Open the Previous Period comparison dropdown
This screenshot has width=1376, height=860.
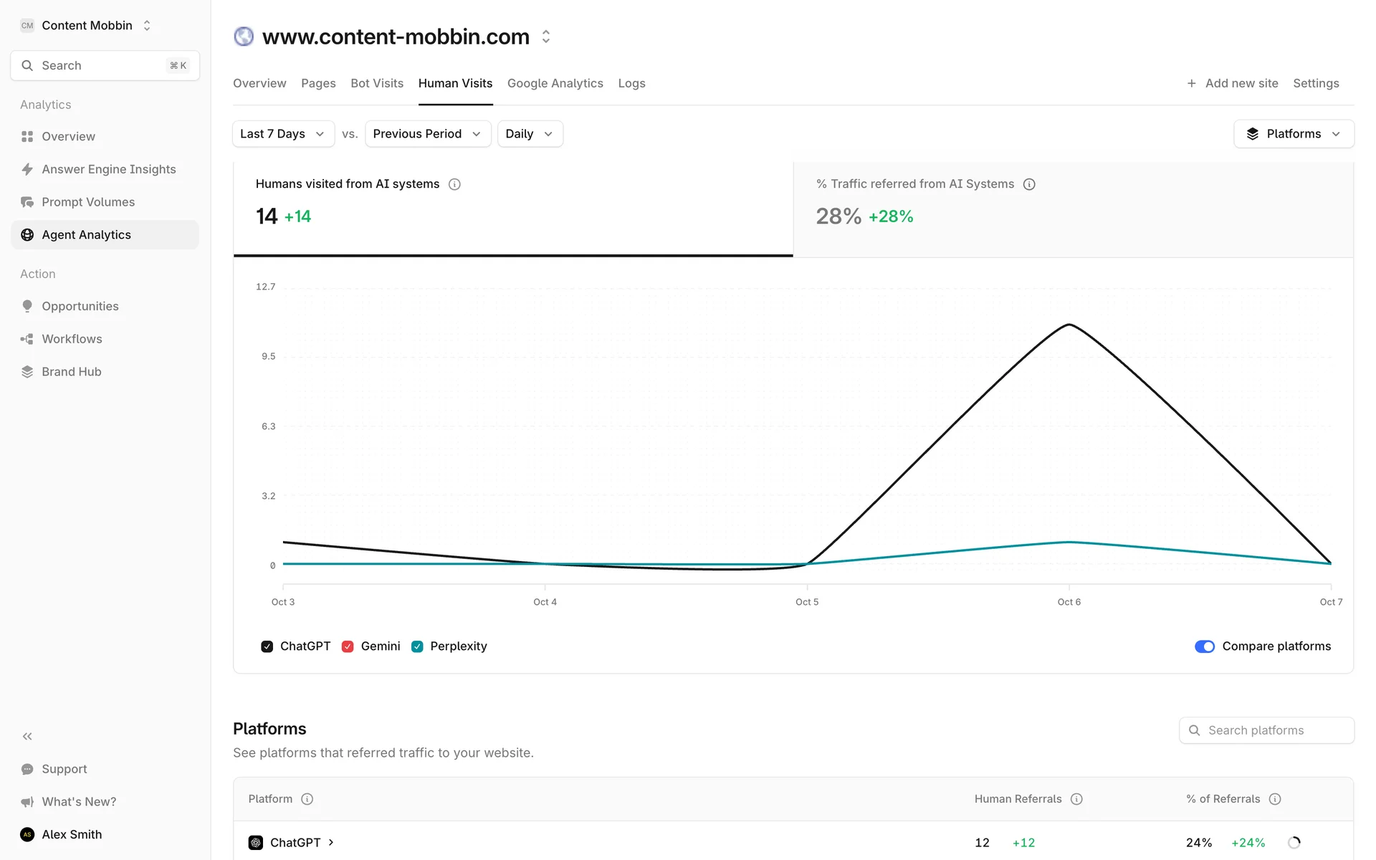coord(427,134)
